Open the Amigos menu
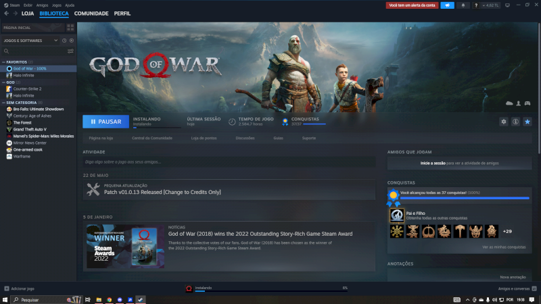 pyautogui.click(x=42, y=5)
